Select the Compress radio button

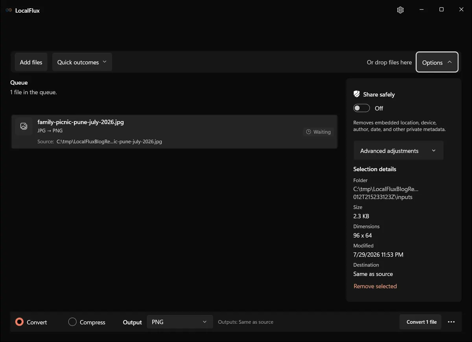coord(72,322)
